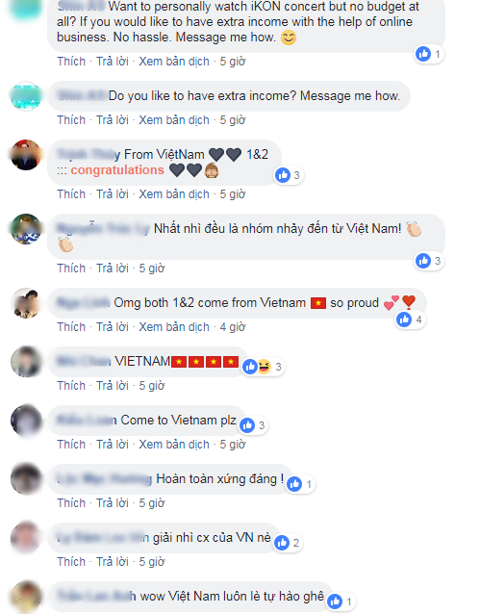Click like icon on 'wow Việt Nam' comment

(x=335, y=601)
